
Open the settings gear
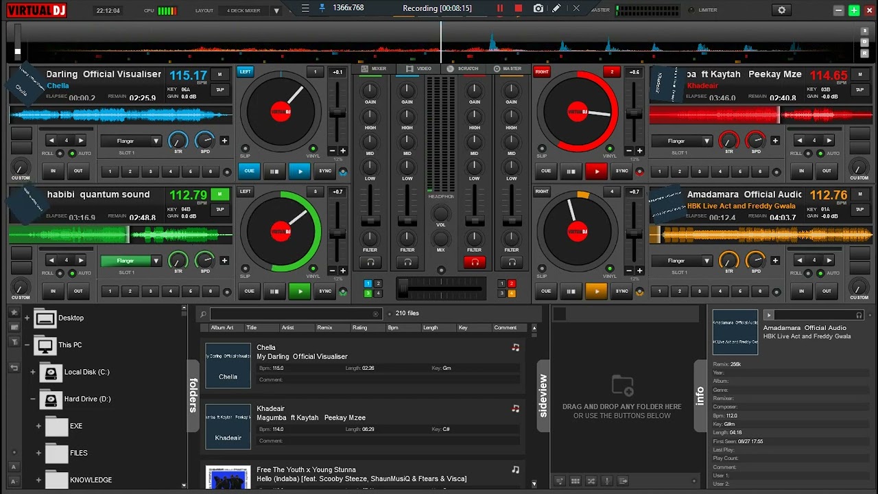[x=781, y=10]
